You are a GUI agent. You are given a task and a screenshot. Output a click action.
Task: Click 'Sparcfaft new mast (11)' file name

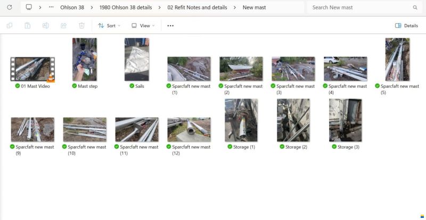click(139, 150)
